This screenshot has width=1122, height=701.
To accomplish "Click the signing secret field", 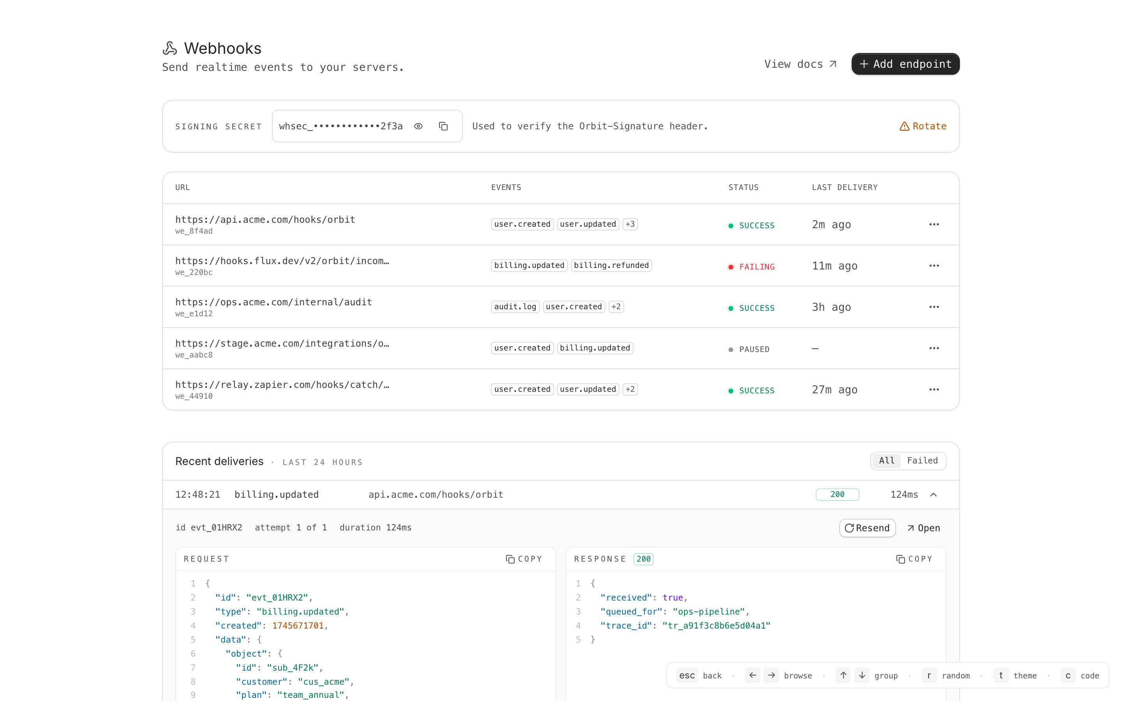I will click(341, 126).
